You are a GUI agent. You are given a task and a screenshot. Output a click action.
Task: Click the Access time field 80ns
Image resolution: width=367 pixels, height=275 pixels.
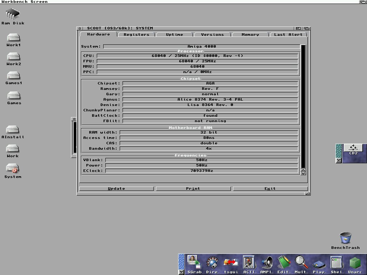(x=209, y=138)
